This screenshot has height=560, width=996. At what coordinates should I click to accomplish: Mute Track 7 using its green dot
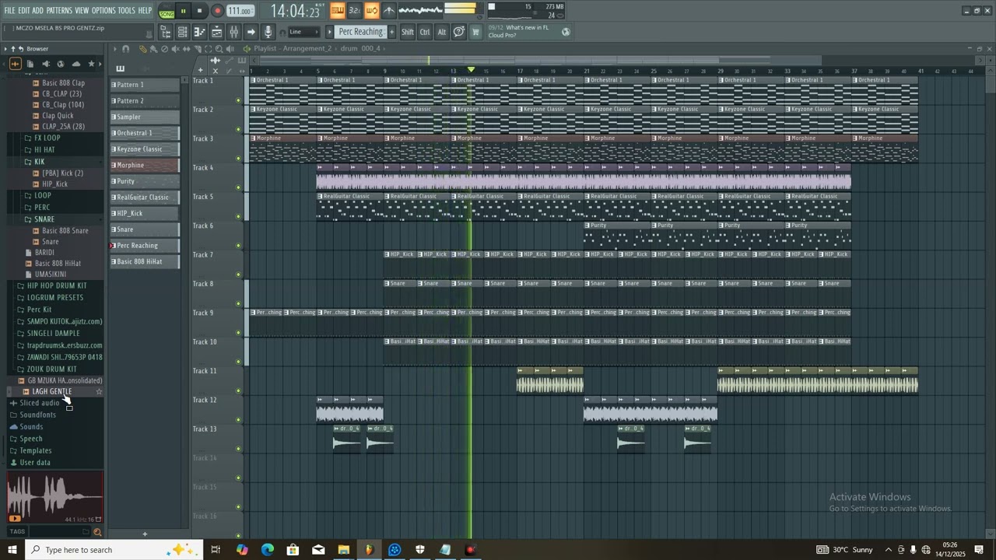tap(239, 275)
